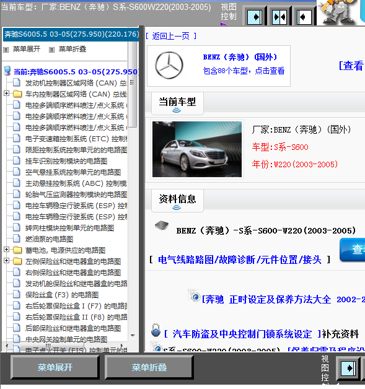Click the computer icon at tree root

tap(7, 71)
